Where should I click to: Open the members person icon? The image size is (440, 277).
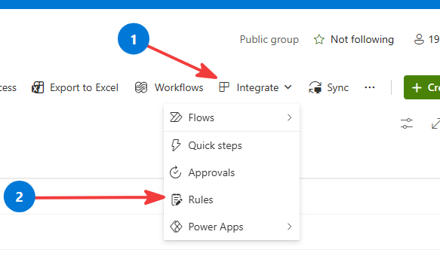click(419, 39)
